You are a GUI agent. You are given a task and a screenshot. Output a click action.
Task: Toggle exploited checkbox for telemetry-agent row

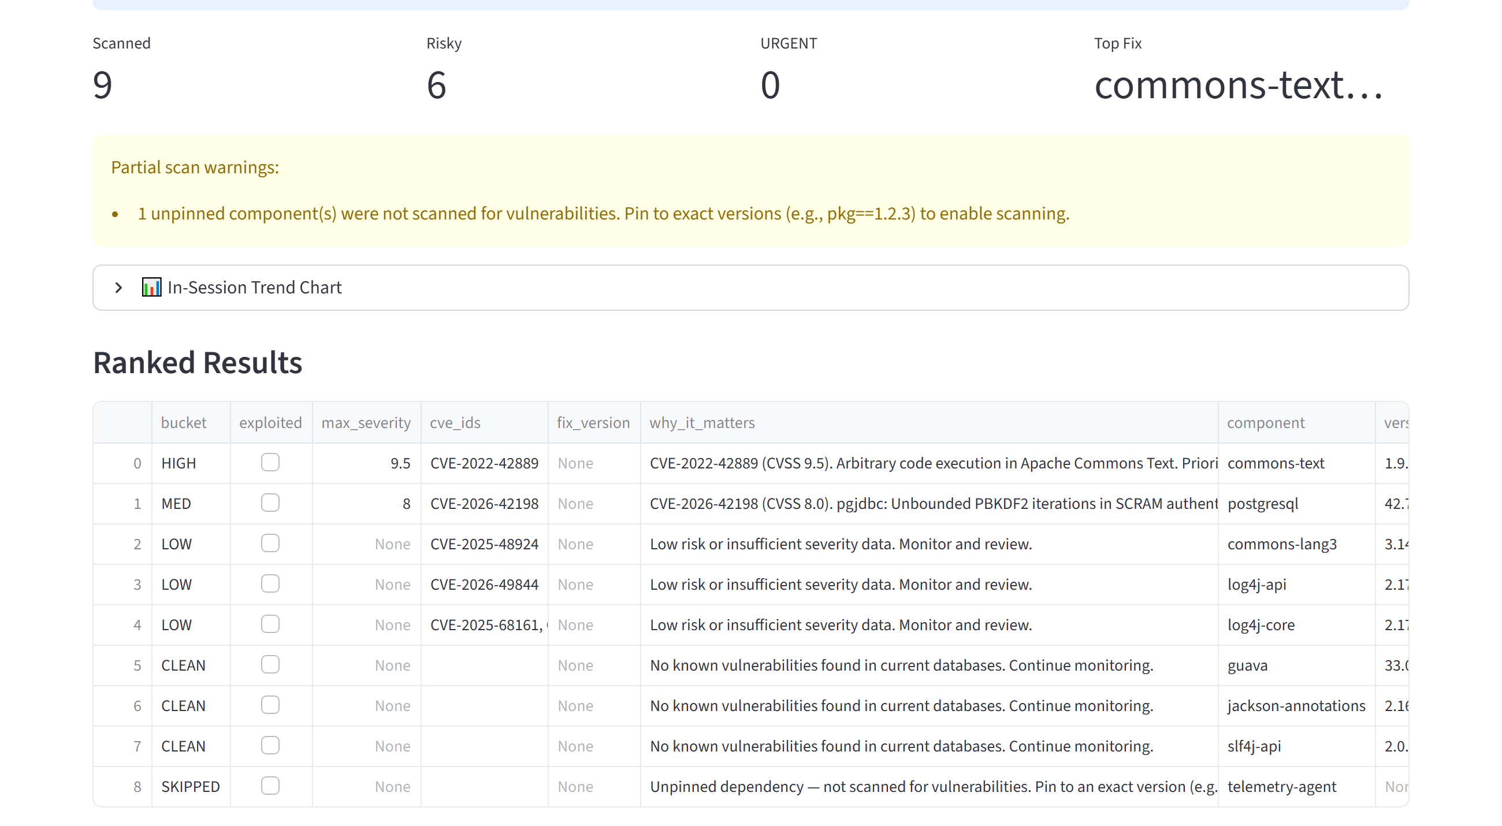(270, 786)
